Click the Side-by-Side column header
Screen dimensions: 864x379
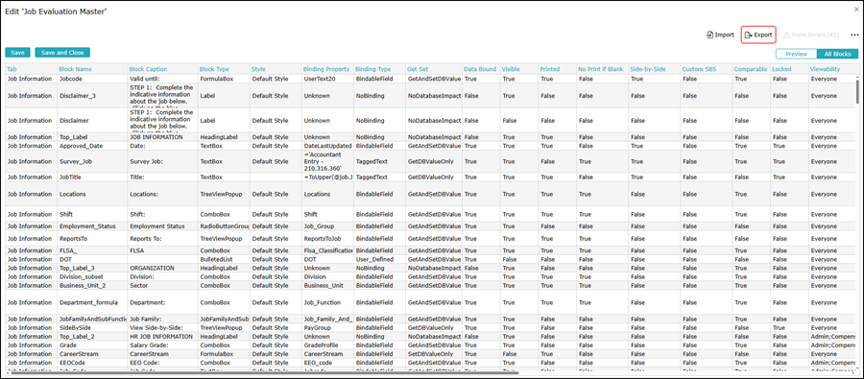click(x=647, y=69)
